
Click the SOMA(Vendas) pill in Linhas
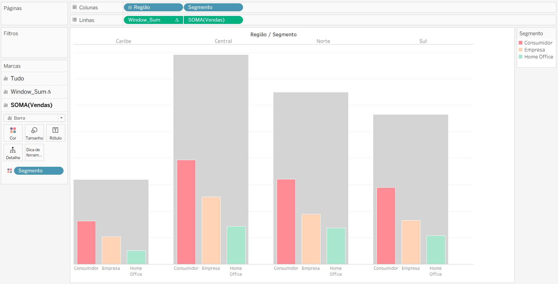(213, 20)
